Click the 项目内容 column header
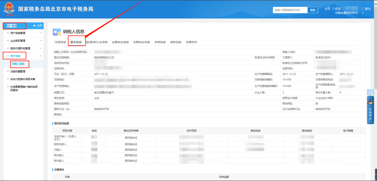Screen dimensions: 377x181 click(x=67, y=130)
